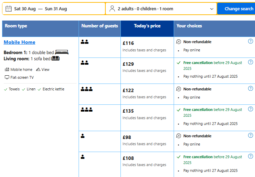Open help icon for £116 non-refundable option
The height and width of the screenshot is (177, 255).
[251, 41]
